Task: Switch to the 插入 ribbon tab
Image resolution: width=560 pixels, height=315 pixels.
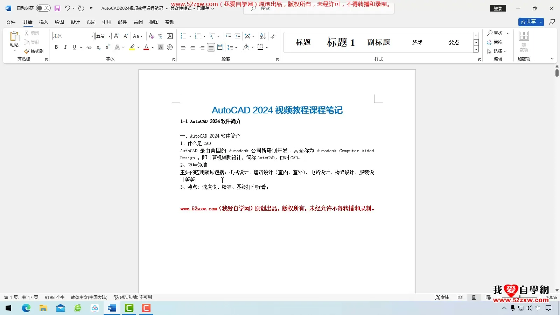Action: (43, 22)
